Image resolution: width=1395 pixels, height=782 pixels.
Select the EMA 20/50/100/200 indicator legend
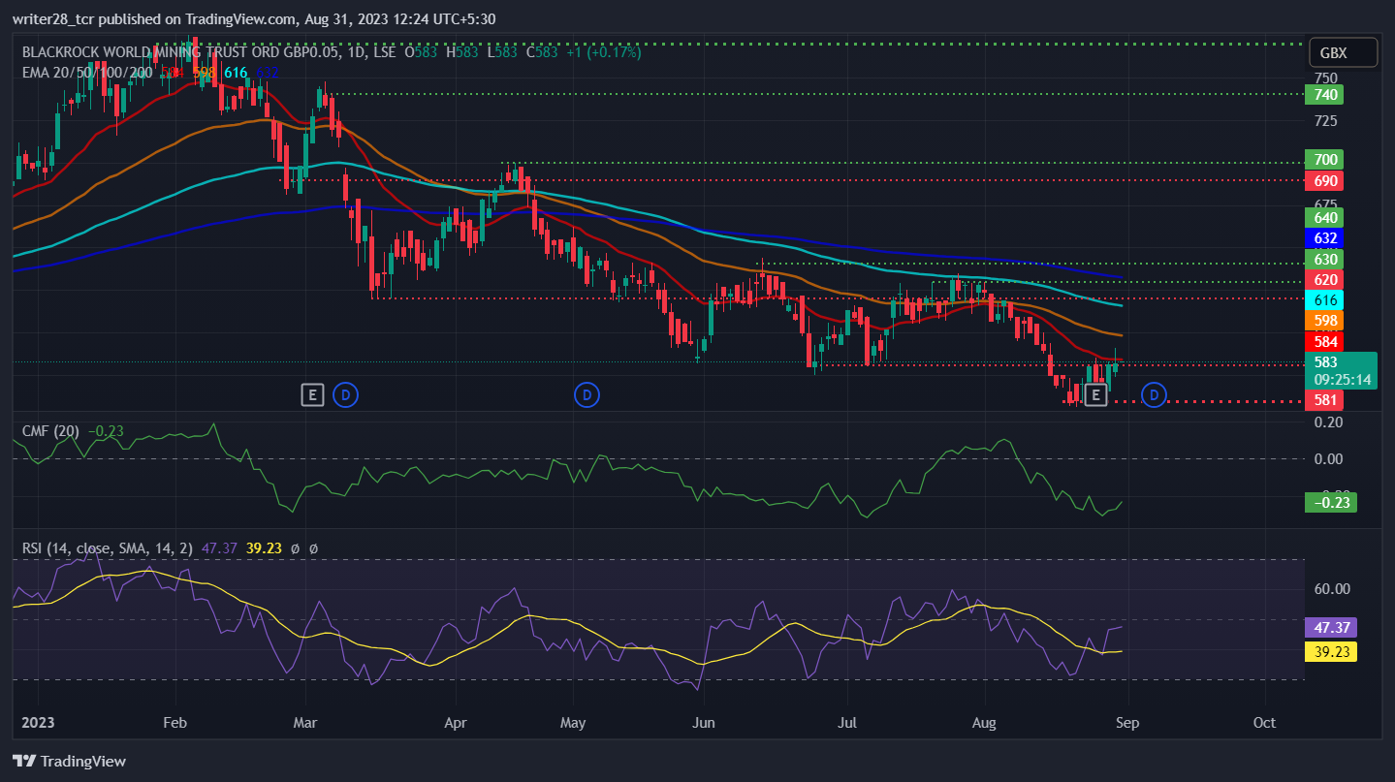coord(87,72)
